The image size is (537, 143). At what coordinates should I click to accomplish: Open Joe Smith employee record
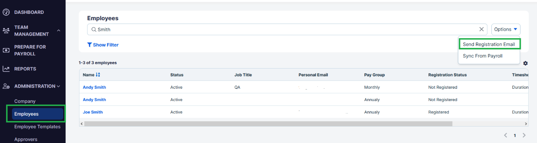coord(93,112)
